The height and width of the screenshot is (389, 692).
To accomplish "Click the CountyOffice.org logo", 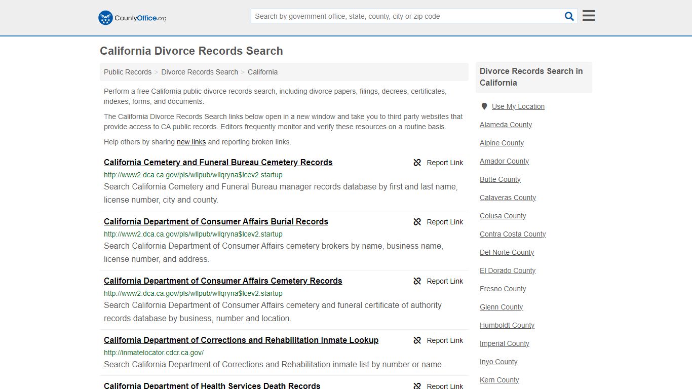I will click(x=132, y=18).
